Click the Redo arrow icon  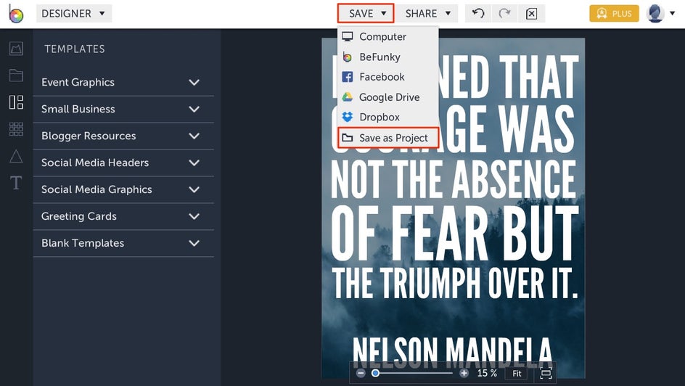(504, 14)
